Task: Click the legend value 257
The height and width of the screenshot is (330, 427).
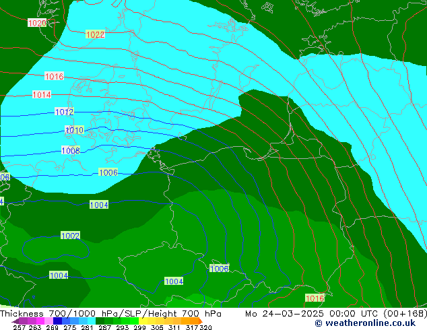Action: (x=20, y=327)
